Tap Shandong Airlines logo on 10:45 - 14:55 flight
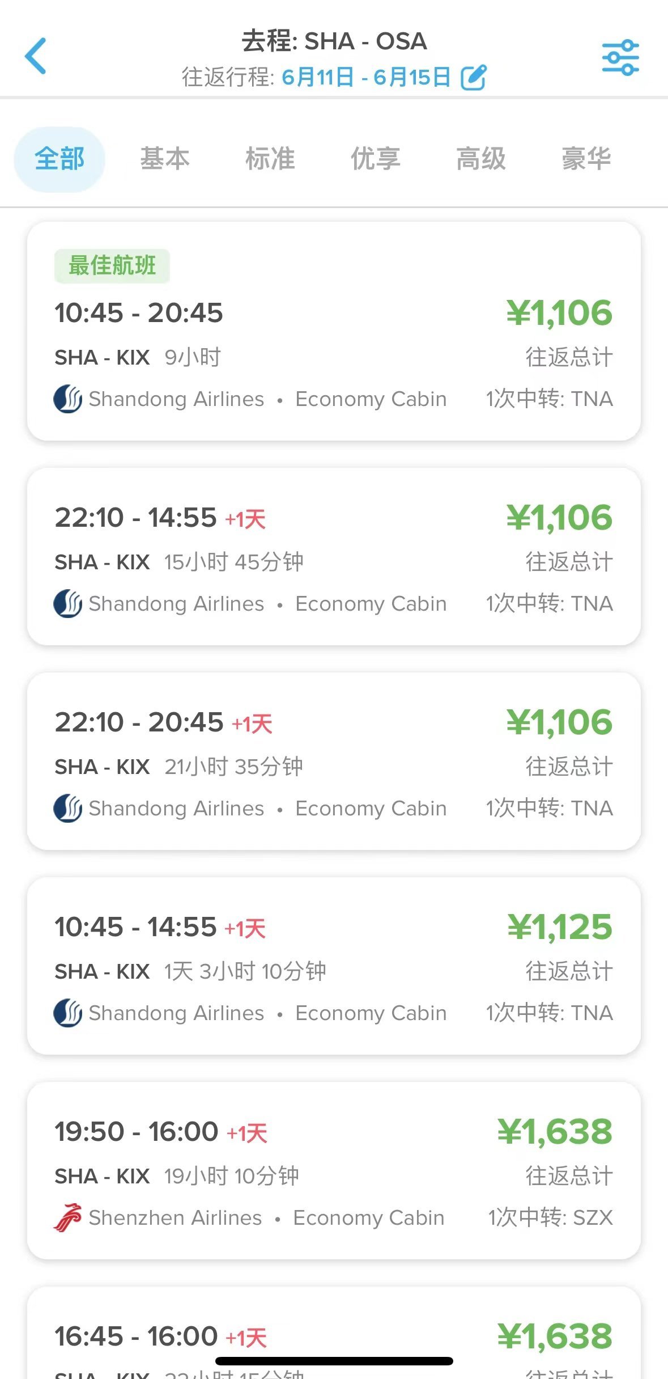 pos(68,1013)
